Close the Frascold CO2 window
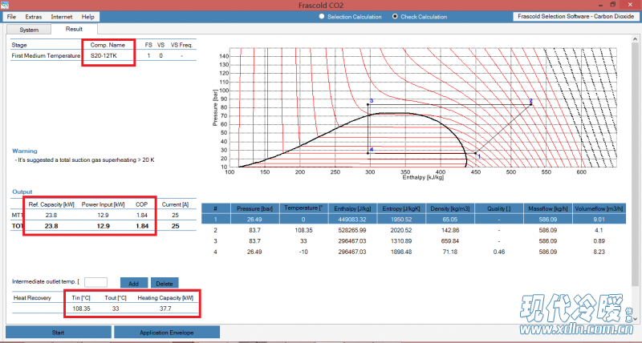 (x=631, y=5)
